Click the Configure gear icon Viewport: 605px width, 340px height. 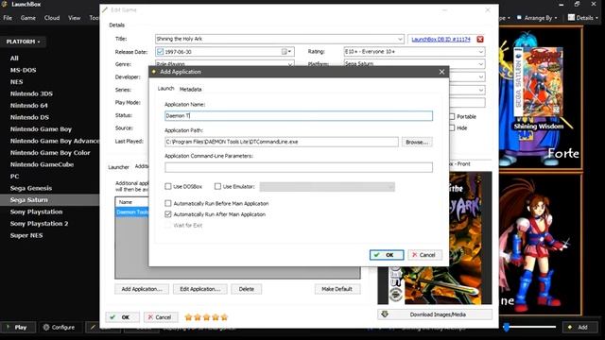click(46, 327)
